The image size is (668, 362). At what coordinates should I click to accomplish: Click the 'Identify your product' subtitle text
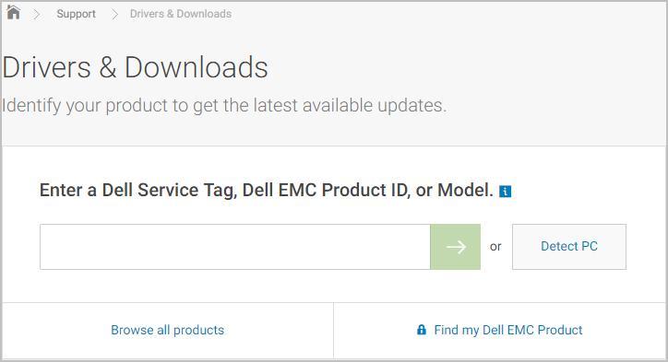(x=224, y=106)
